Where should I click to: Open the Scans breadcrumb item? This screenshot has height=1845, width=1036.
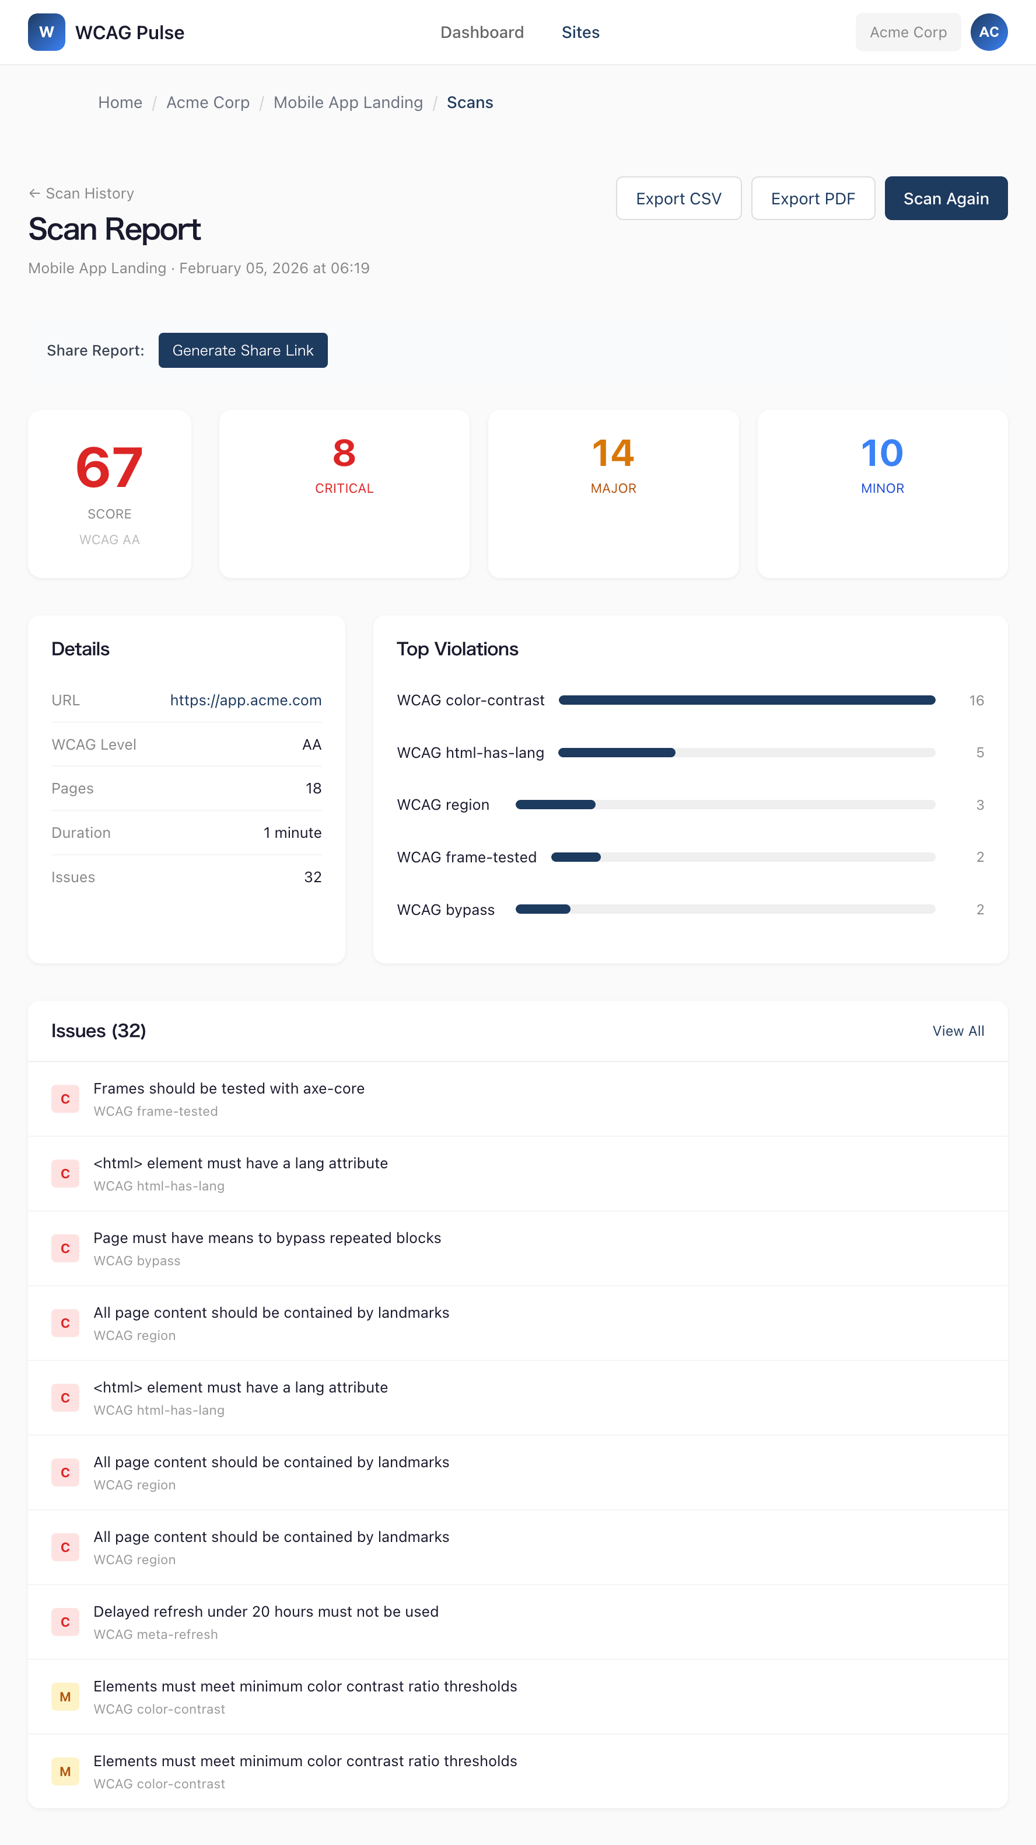pyautogui.click(x=470, y=102)
